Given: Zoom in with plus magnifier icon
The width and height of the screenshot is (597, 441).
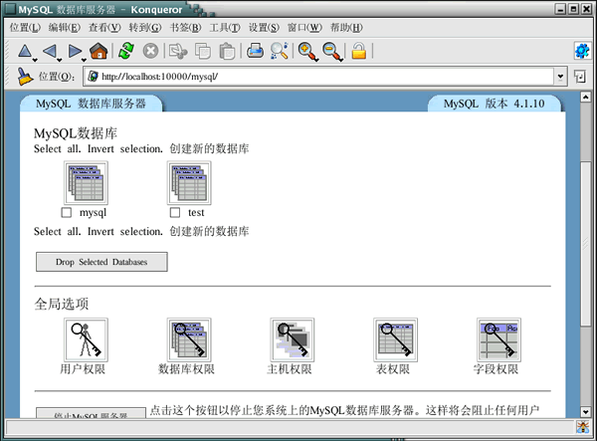Looking at the screenshot, I should point(306,51).
